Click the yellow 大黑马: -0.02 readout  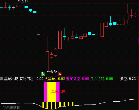pos(55,79)
